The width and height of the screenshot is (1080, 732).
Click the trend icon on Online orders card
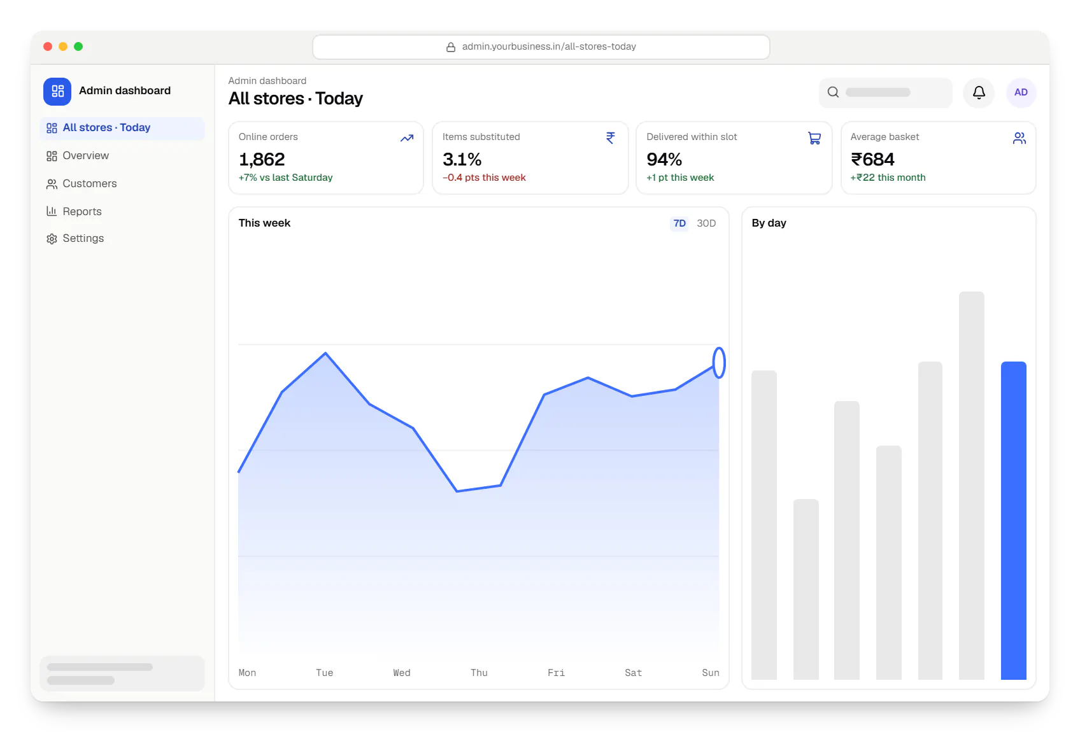pos(407,138)
